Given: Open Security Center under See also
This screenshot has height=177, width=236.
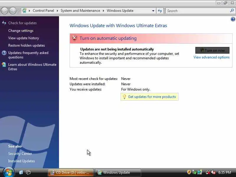Looking at the screenshot, I should point(20,153).
